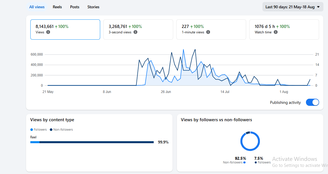328x174 pixels.
Task: Click the Followers legend dot under content type
Action: [31, 130]
